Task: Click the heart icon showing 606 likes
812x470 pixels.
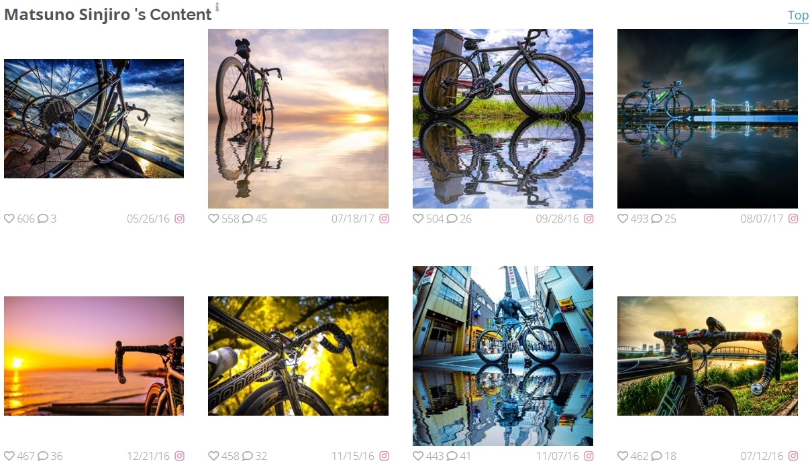Action: click(x=9, y=219)
